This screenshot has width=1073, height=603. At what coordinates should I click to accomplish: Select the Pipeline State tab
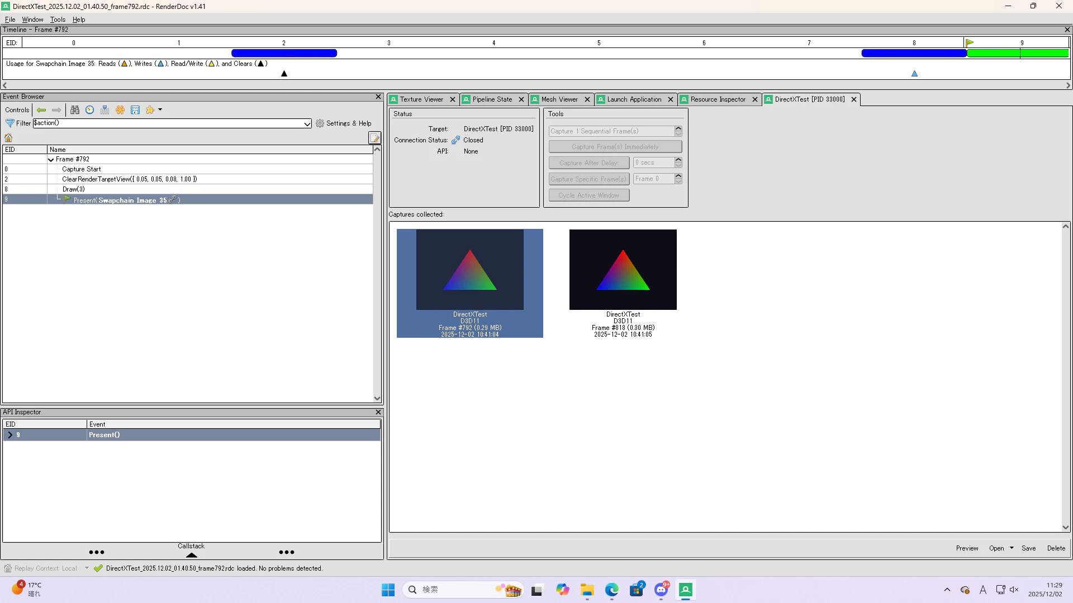pyautogui.click(x=492, y=99)
